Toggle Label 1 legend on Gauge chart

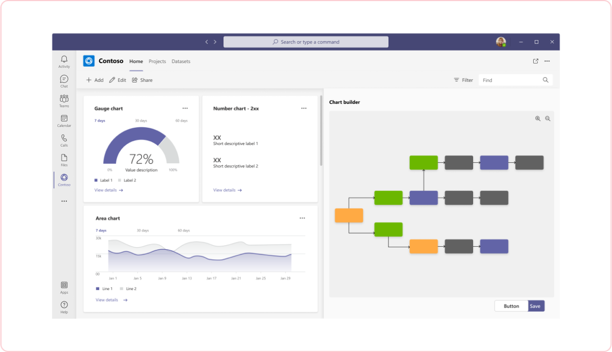pos(103,180)
